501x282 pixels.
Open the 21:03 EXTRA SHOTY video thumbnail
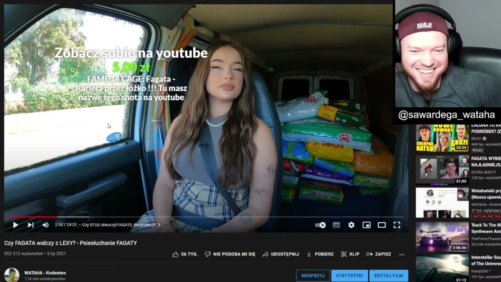click(442, 170)
